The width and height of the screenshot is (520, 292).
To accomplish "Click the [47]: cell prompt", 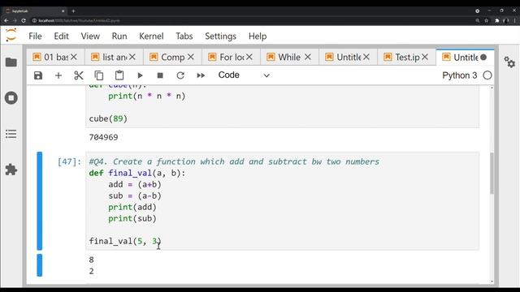I will pyautogui.click(x=69, y=161).
